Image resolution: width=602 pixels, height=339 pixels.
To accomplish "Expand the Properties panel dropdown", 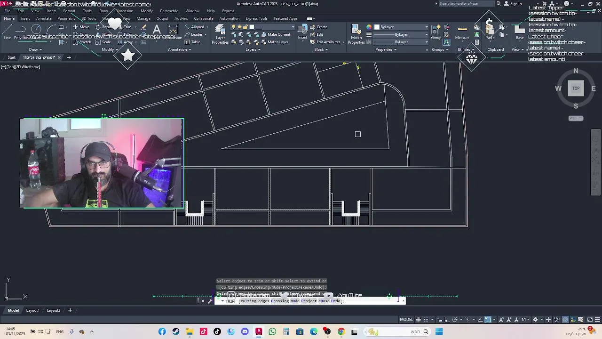I will click(x=386, y=49).
